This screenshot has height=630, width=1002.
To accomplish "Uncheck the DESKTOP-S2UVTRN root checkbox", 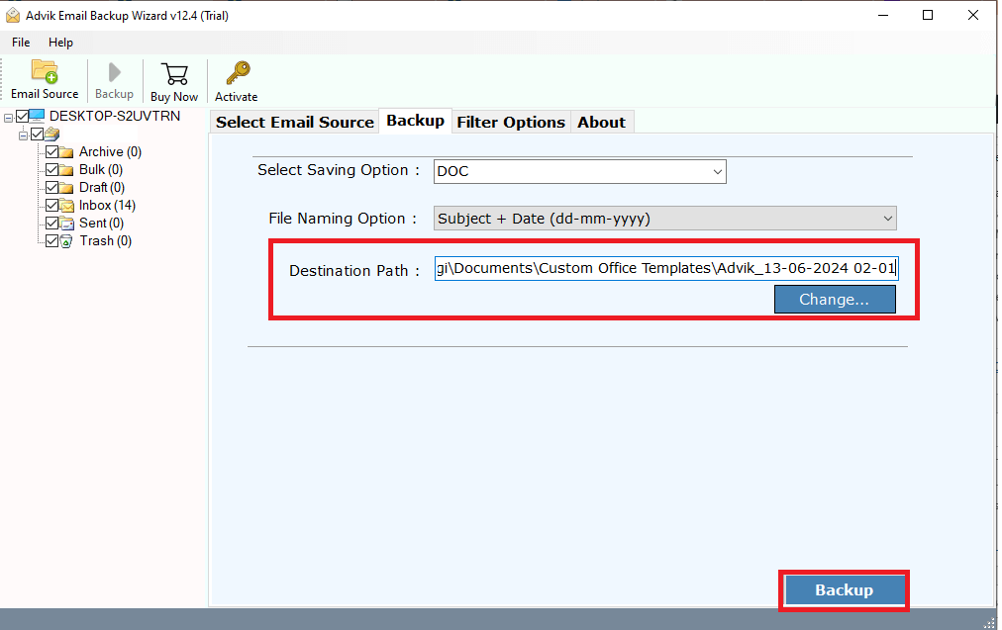I will pyautogui.click(x=23, y=116).
